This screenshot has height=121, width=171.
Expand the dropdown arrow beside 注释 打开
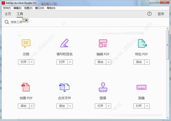click(32, 62)
